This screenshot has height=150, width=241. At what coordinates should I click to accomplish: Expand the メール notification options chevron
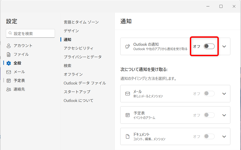224,94
